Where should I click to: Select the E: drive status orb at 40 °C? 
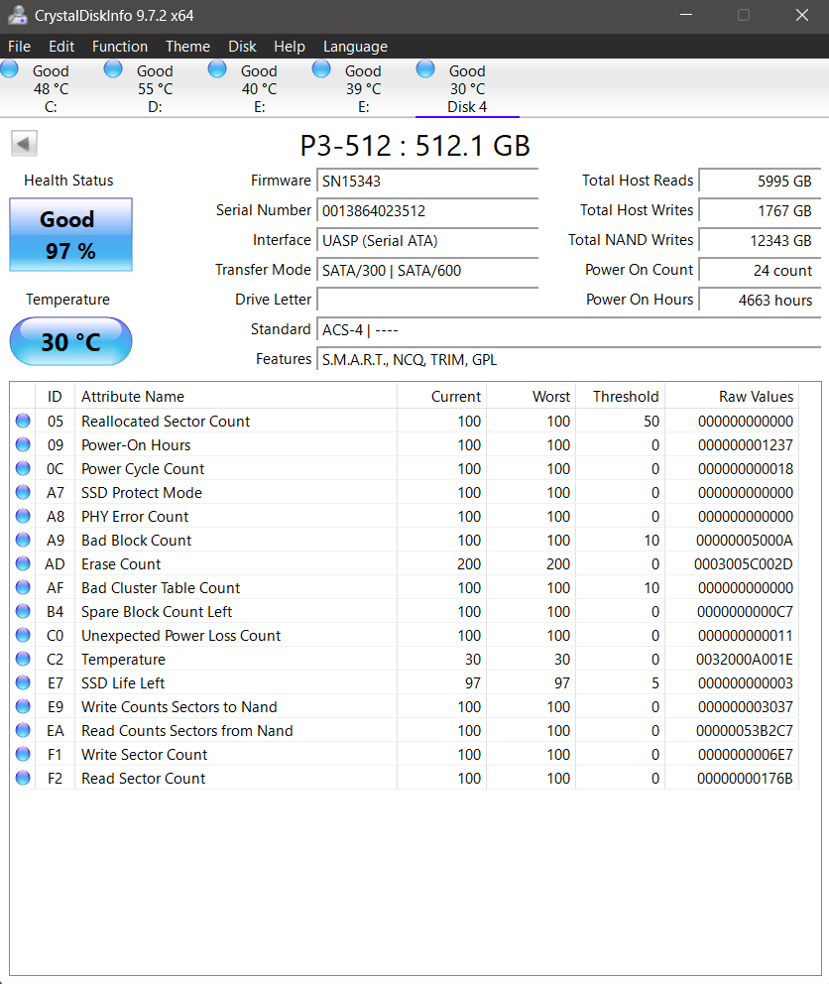pyautogui.click(x=217, y=68)
